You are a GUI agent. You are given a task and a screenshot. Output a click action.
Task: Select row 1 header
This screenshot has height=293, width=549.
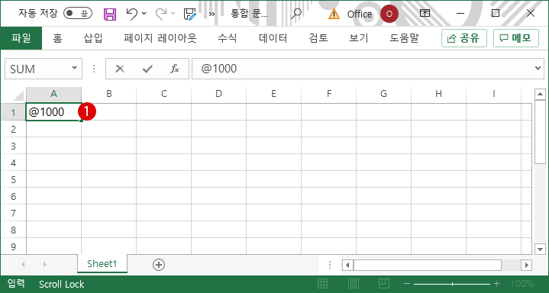click(13, 112)
